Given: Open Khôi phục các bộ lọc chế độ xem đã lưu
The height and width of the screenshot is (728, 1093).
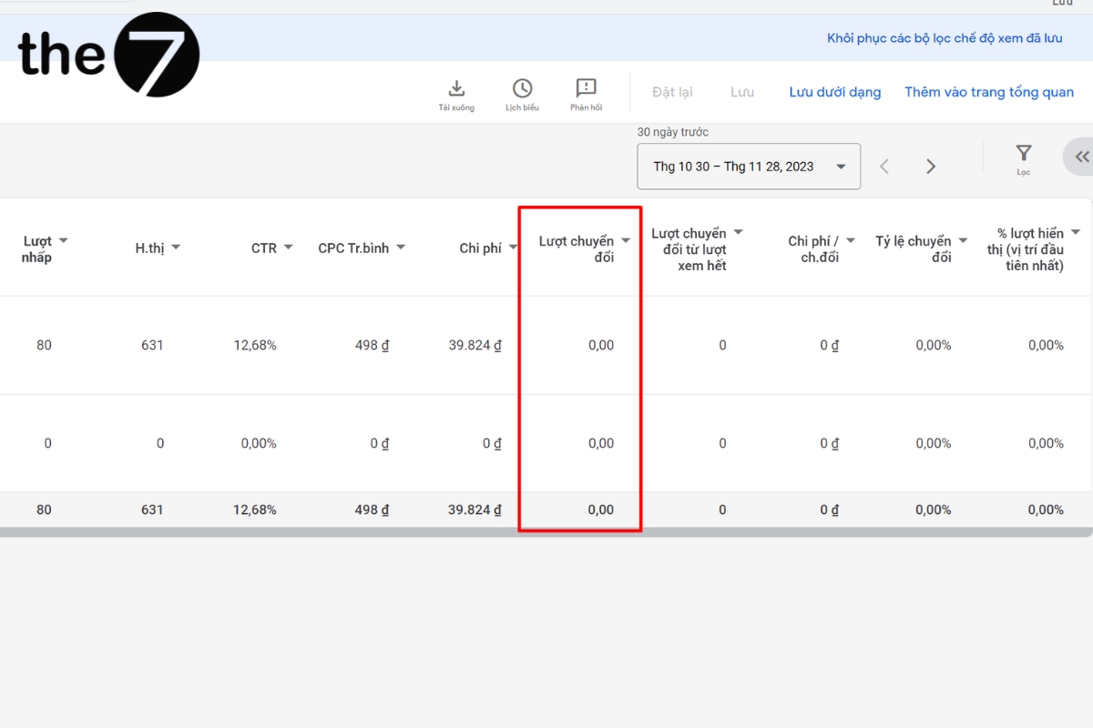Looking at the screenshot, I should click(x=943, y=37).
